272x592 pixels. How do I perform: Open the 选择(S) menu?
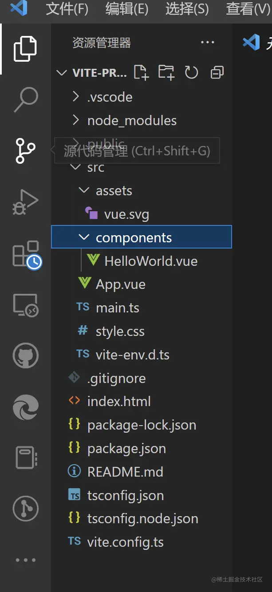(x=187, y=9)
